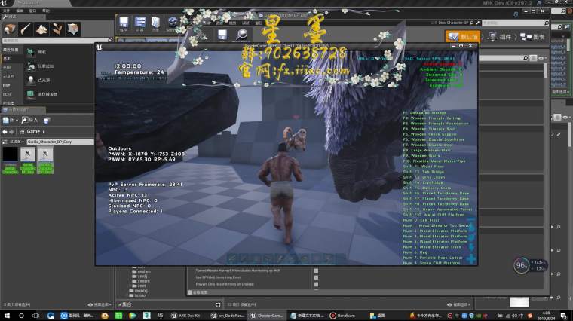The height and width of the screenshot is (321, 573).
Task: Open the Edit menu in ARK Dev Kit
Action: (x=20, y=11)
